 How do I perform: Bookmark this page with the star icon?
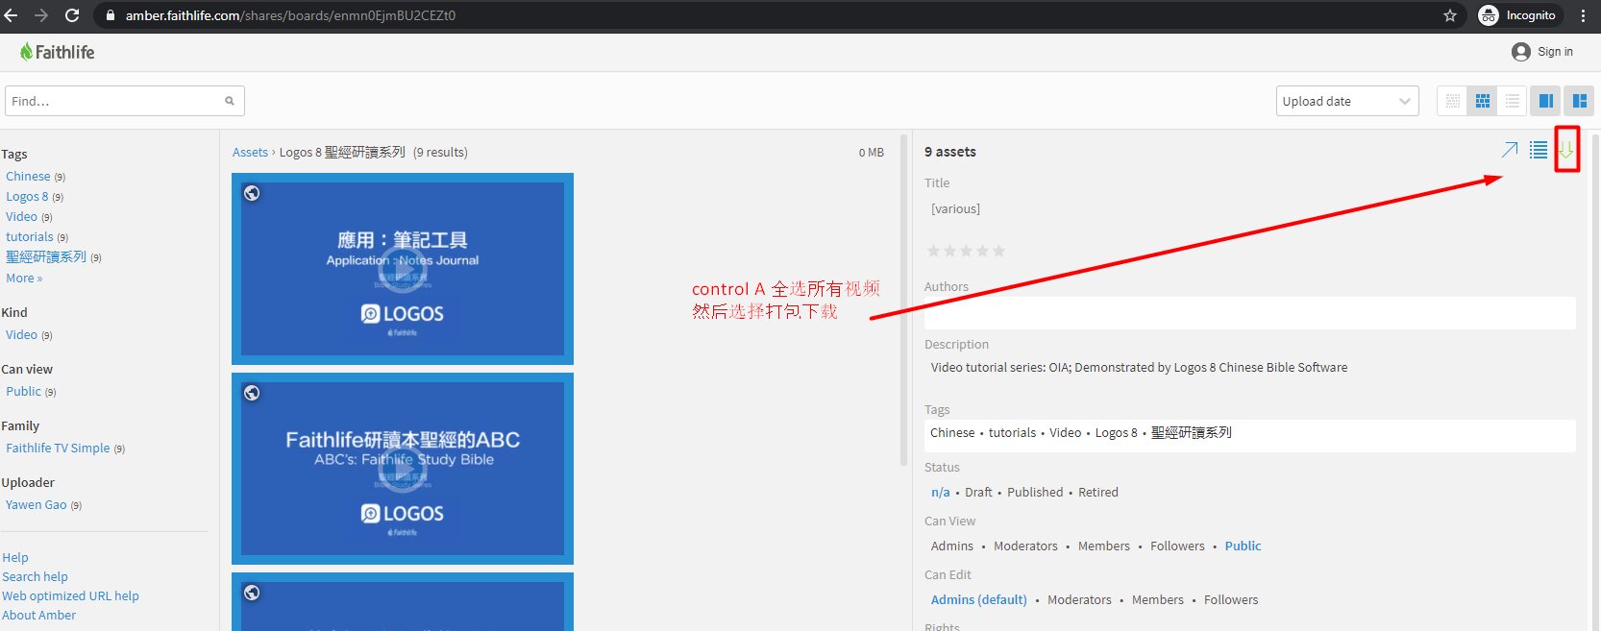[1450, 15]
